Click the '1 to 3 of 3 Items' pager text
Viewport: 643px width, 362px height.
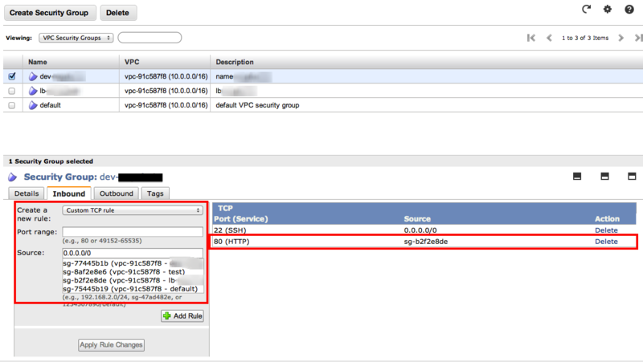[x=585, y=38]
